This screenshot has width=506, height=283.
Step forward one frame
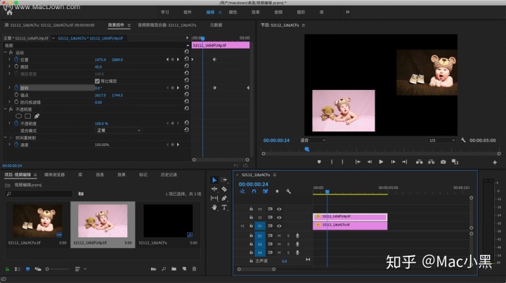tap(393, 162)
